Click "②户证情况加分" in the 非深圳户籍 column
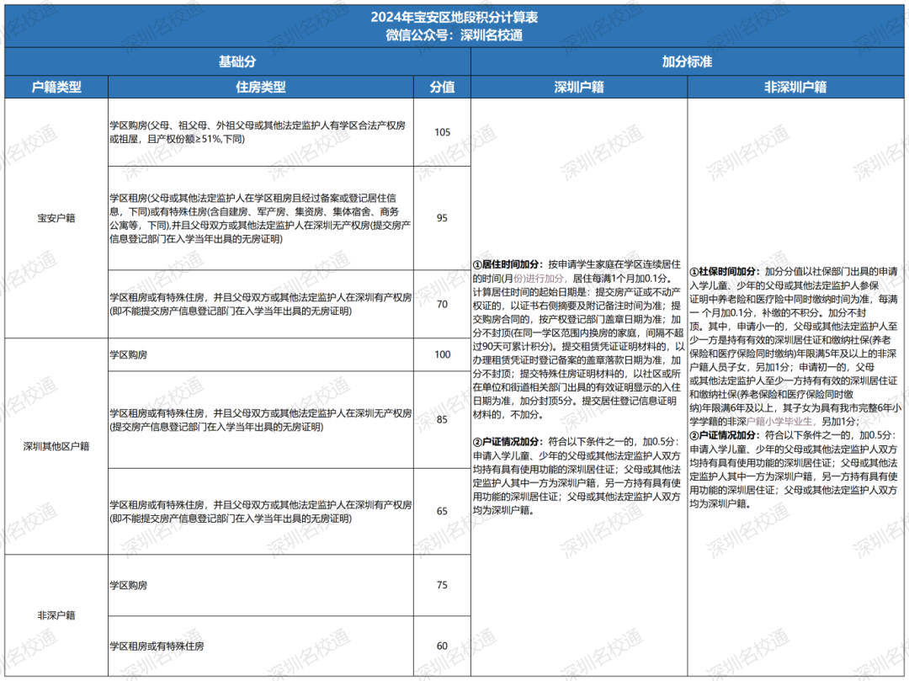Screen dimensions: 909x681 [x=724, y=435]
